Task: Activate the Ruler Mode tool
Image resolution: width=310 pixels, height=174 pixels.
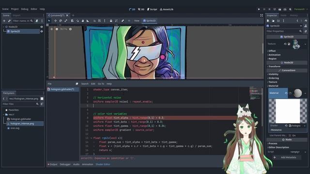Action: 88,21
